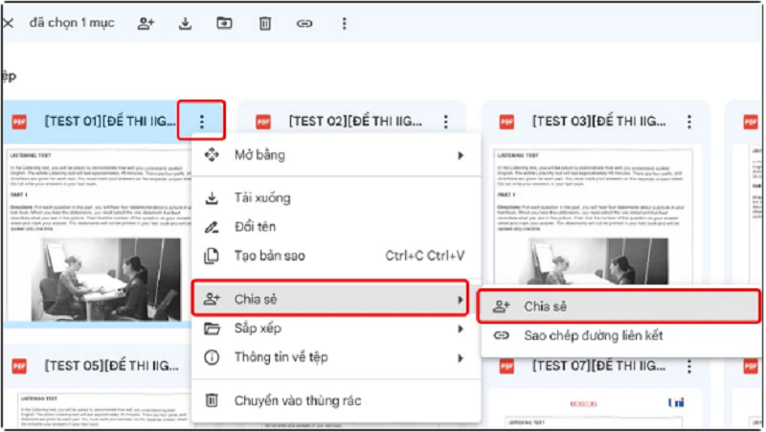Expand arrow beside 'Mở bằng'

[x=461, y=155]
